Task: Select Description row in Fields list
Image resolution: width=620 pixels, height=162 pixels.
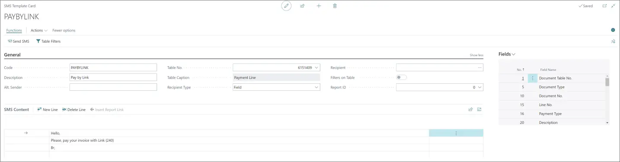Action: point(552,122)
